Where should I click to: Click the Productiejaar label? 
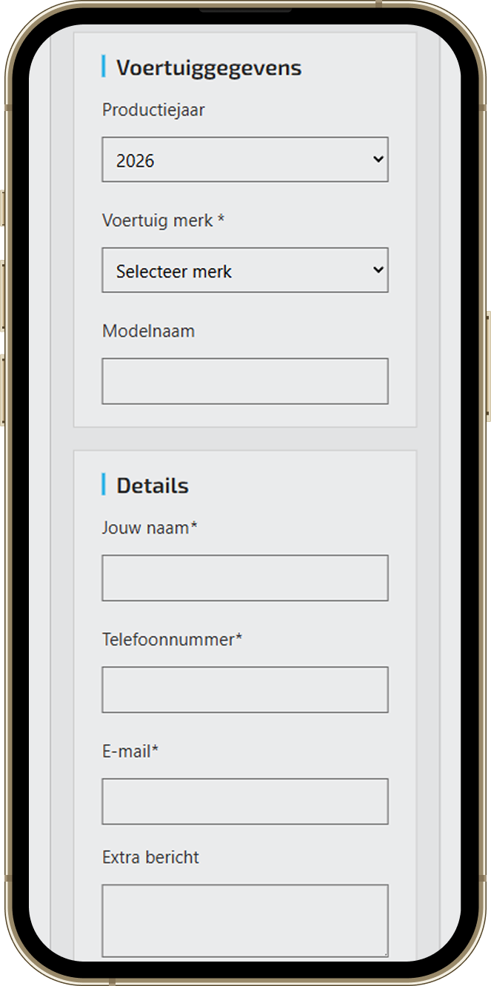pyautogui.click(x=153, y=110)
